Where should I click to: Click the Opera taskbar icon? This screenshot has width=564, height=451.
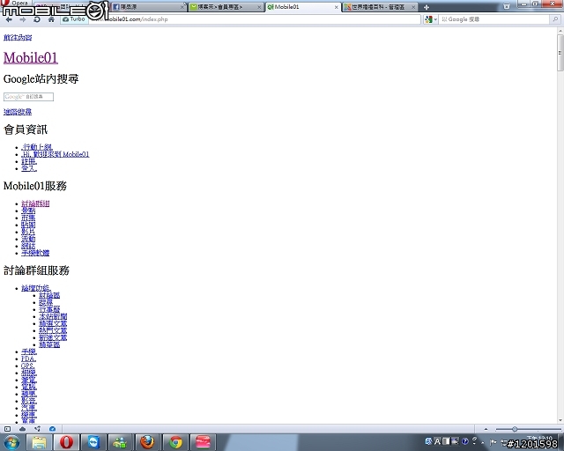pos(66,442)
